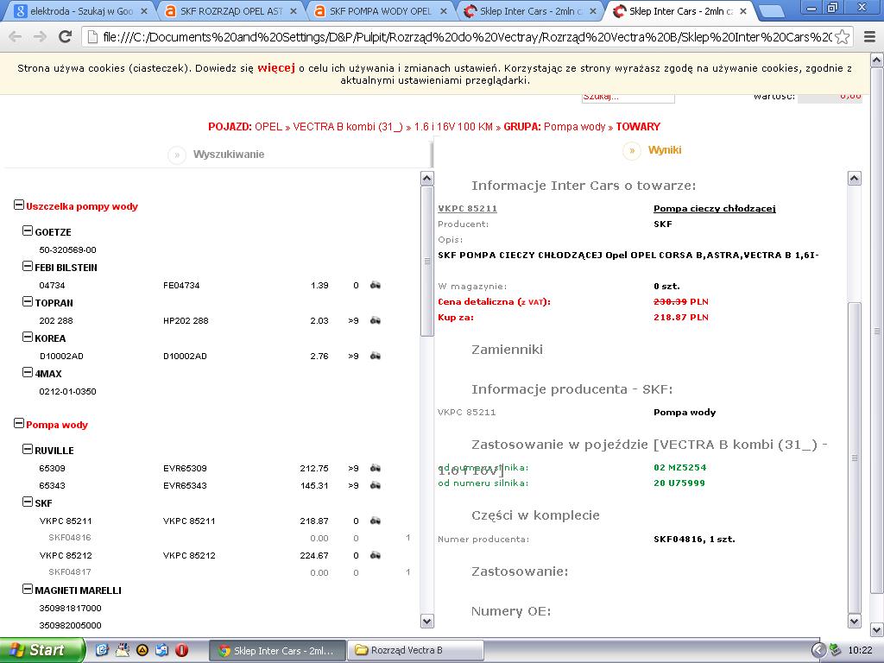This screenshot has height=663, width=884.
Task: Select part number 0212-01-0350
Action: tap(67, 391)
